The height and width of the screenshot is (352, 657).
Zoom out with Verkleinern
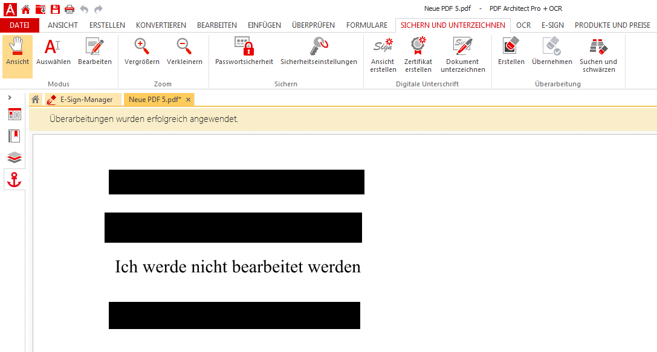184,52
